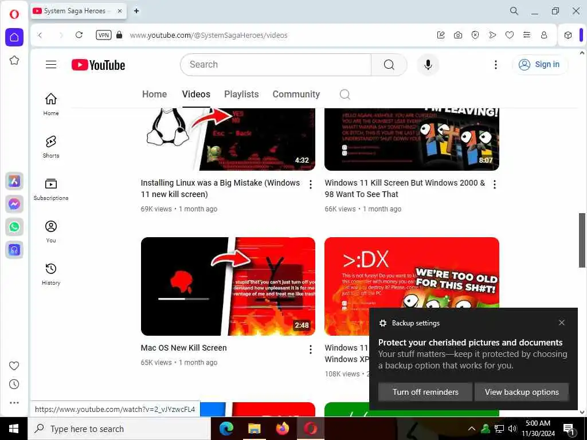Open YouTube settings three-dot menu
The width and height of the screenshot is (587, 440).
click(x=496, y=65)
